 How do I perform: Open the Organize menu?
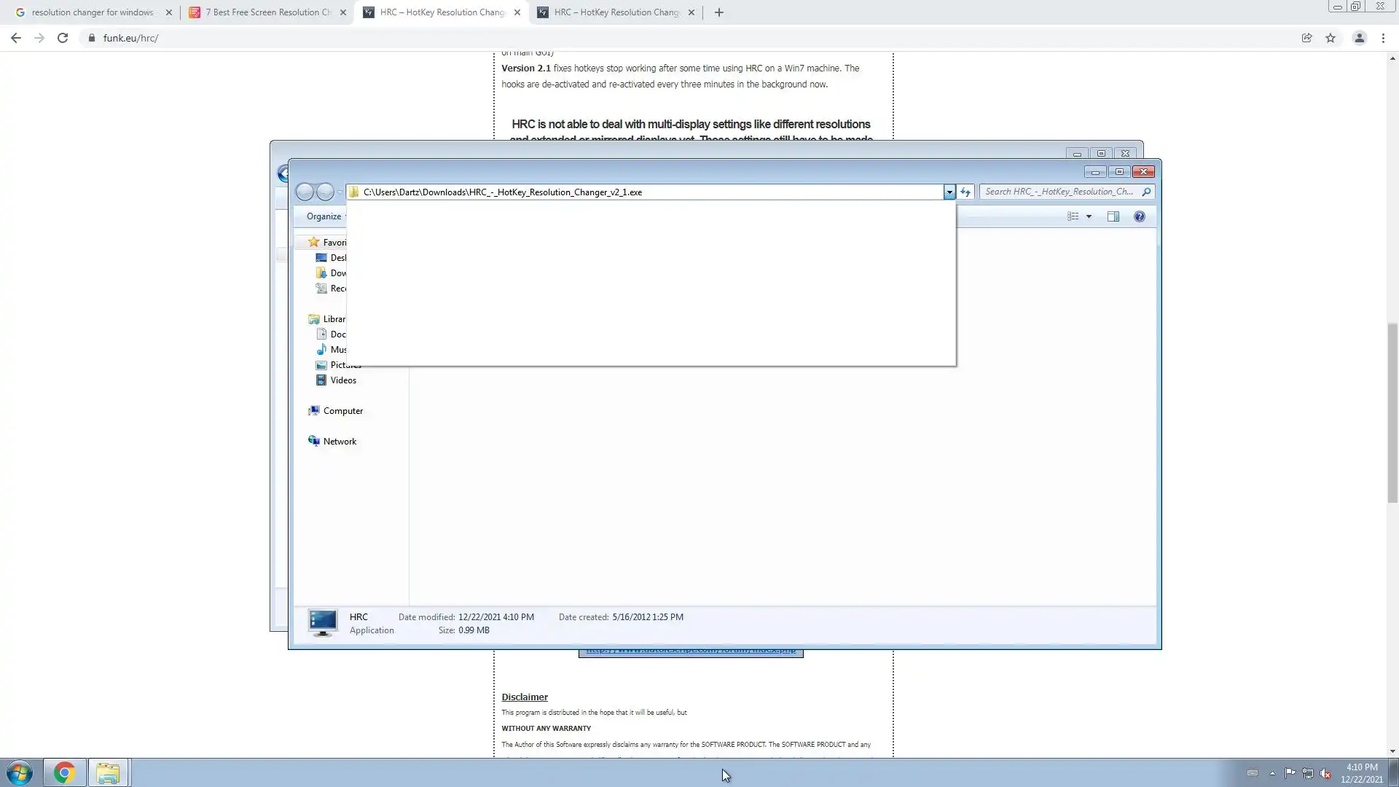click(324, 216)
